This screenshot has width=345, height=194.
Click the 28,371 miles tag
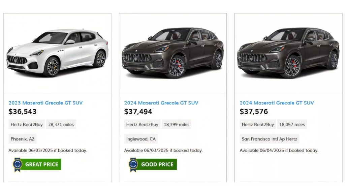tap(61, 124)
